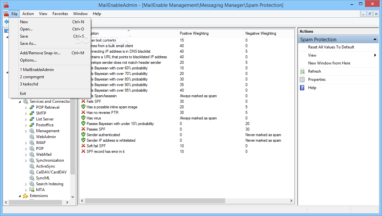Viewport: 382px width, 216px height.
Task: Sort by Negative Weighting column header
Action: click(268, 33)
